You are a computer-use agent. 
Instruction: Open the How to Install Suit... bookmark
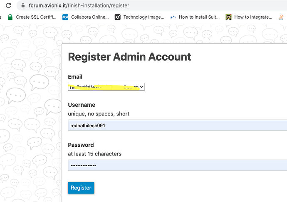[x=195, y=17]
